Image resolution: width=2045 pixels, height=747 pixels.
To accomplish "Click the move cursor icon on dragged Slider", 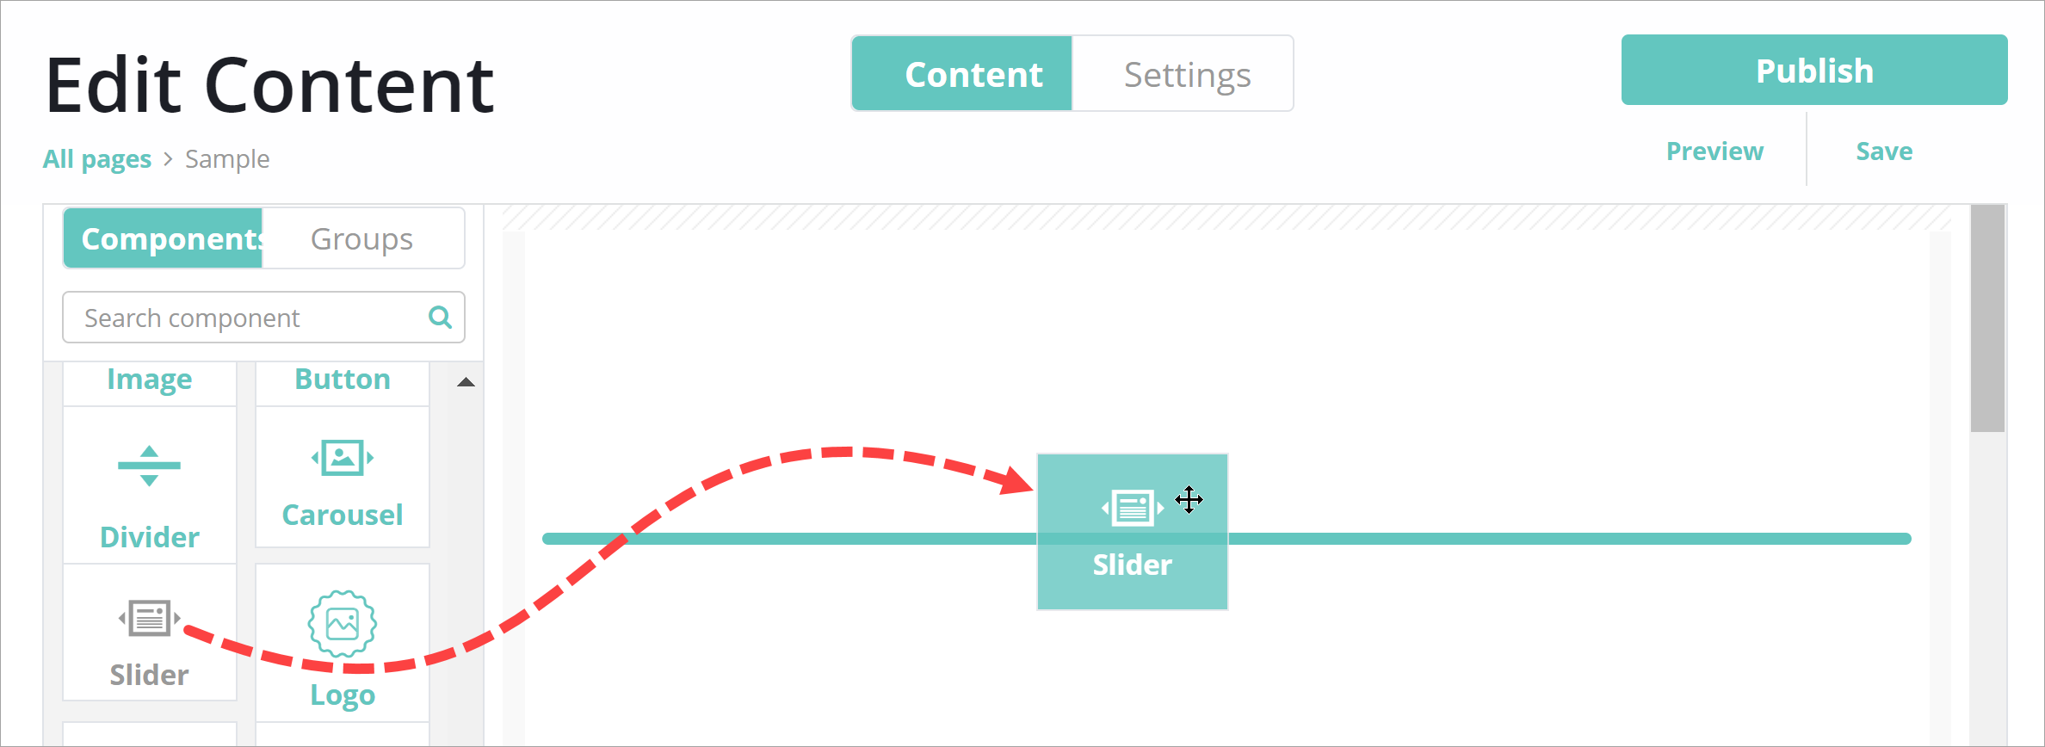I will click(x=1189, y=499).
